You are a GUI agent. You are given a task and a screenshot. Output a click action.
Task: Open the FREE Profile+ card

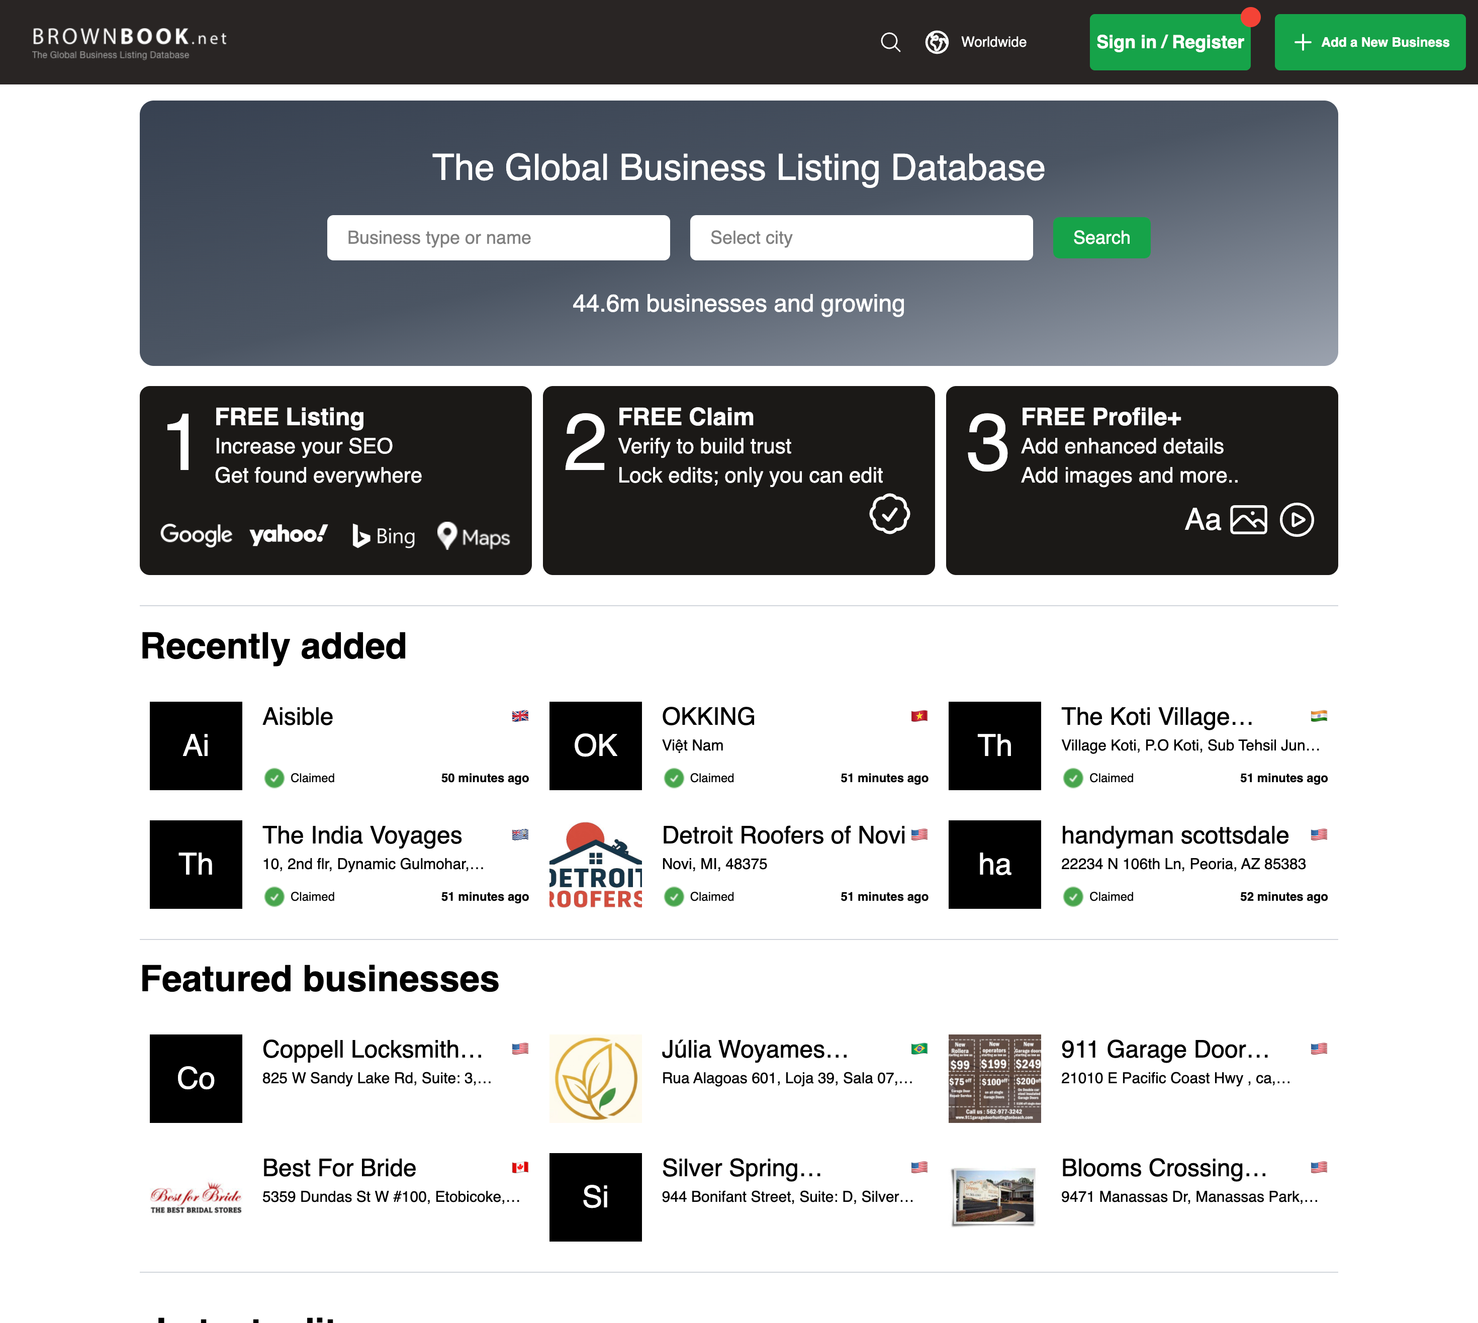coord(1141,481)
